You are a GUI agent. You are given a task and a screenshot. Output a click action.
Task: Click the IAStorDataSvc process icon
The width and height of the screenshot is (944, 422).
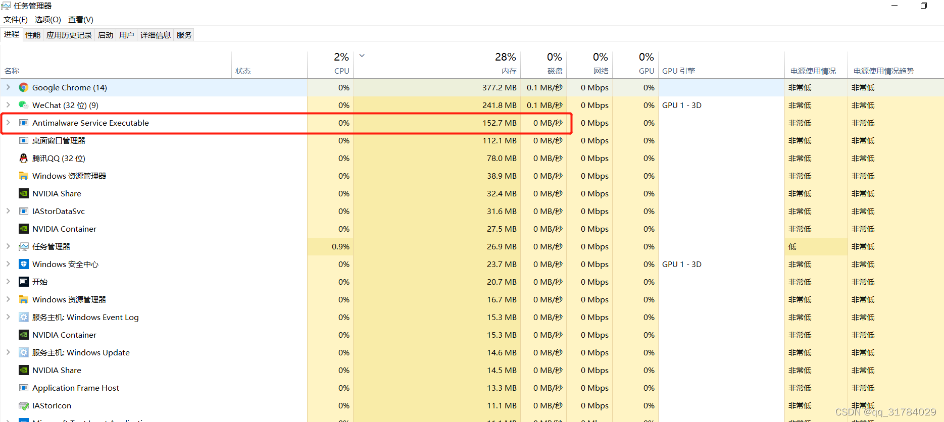coord(24,211)
